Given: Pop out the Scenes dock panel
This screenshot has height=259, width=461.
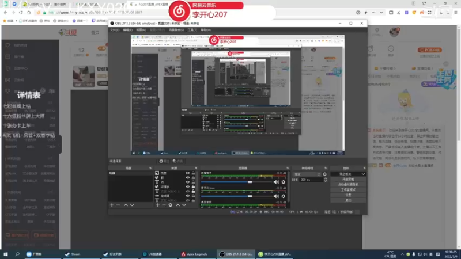Looking at the screenshot, I should coord(150,168).
